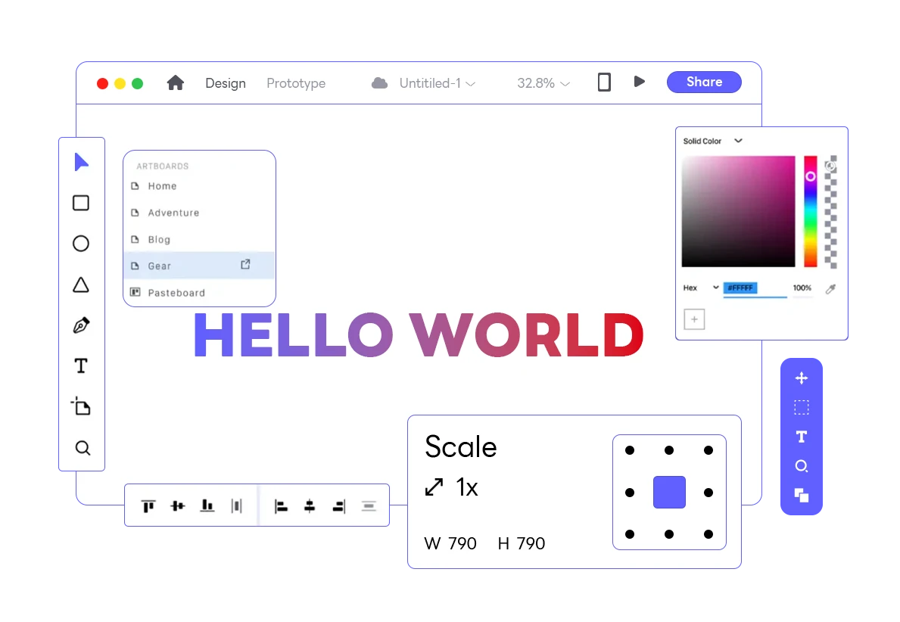Select the Rectangle tool
The height and width of the screenshot is (622, 900).
point(81,203)
